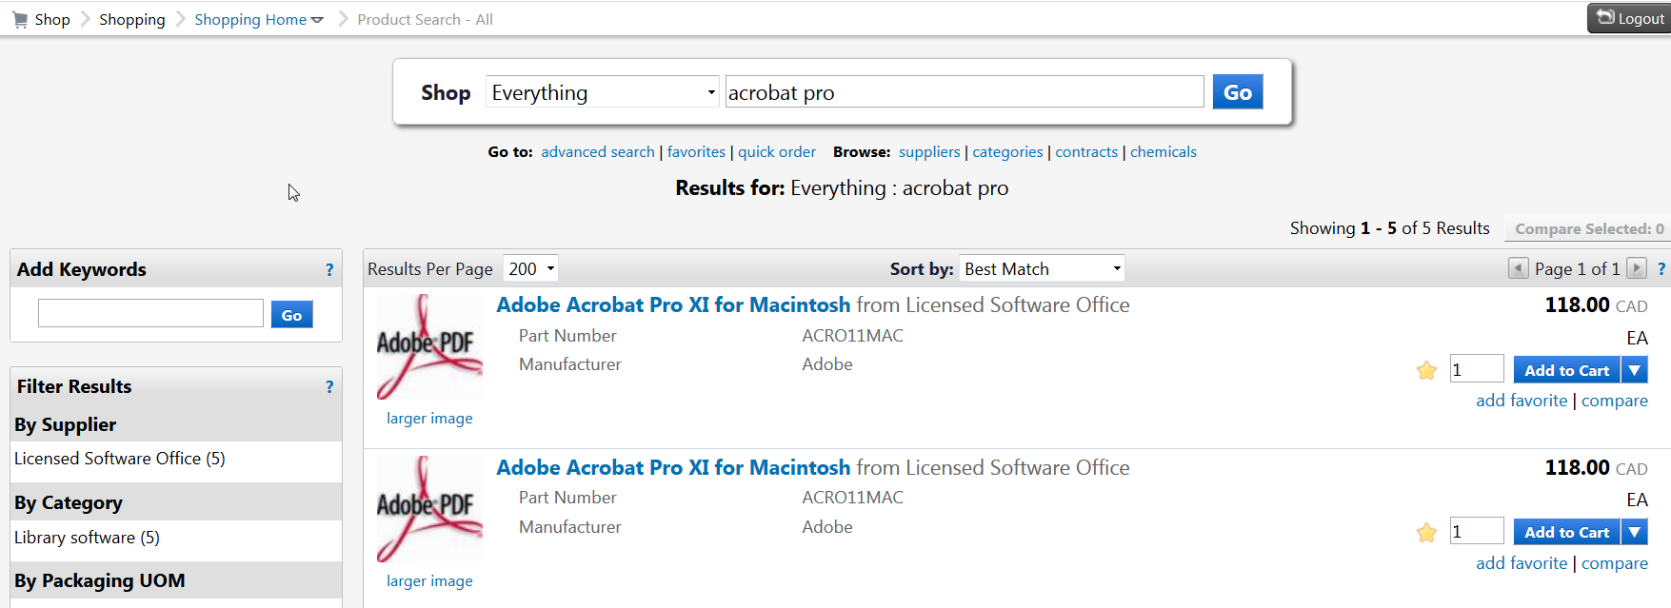Open the Sort by Best Match dropdown

point(1042,269)
